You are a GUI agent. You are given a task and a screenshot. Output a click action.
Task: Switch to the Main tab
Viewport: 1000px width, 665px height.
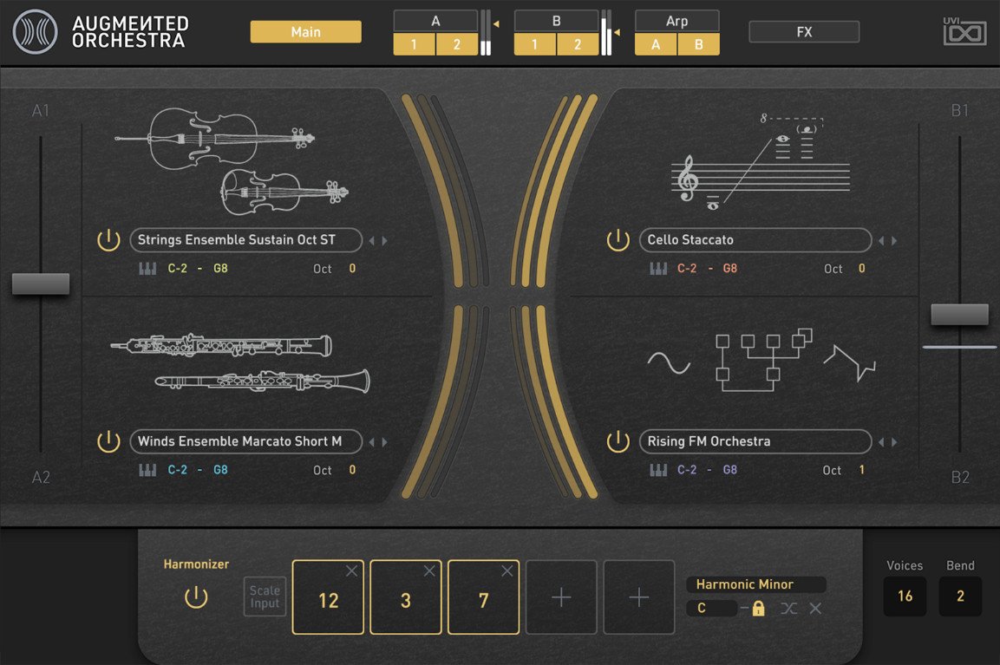click(305, 32)
